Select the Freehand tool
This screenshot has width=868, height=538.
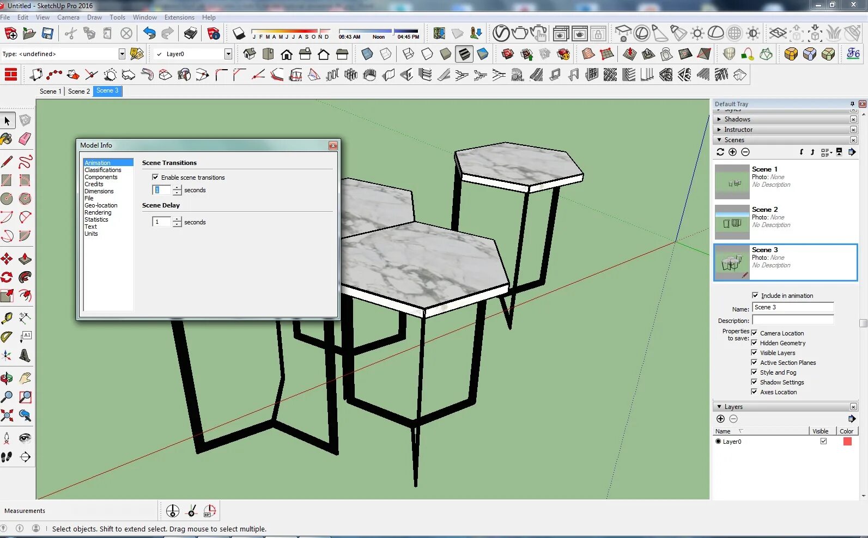[25, 162]
